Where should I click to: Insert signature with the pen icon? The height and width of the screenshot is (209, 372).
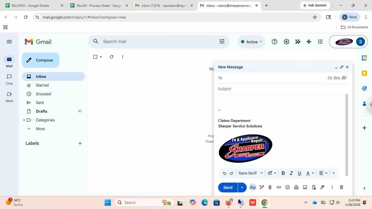pos(322,187)
